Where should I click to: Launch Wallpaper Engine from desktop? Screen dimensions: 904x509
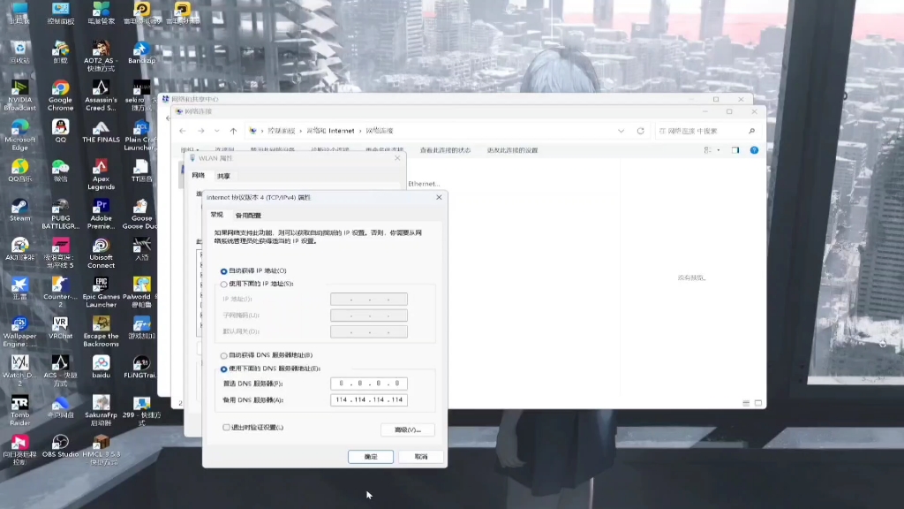point(19,332)
